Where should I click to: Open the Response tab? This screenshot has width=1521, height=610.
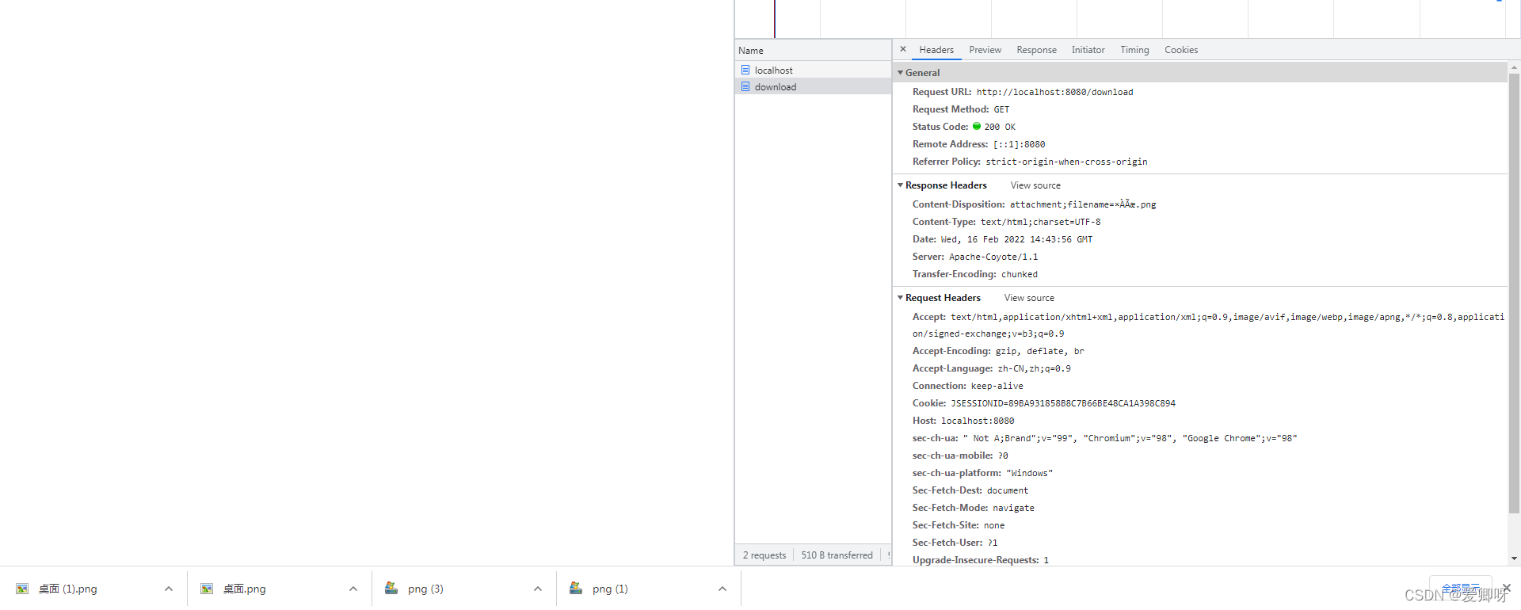pos(1036,50)
